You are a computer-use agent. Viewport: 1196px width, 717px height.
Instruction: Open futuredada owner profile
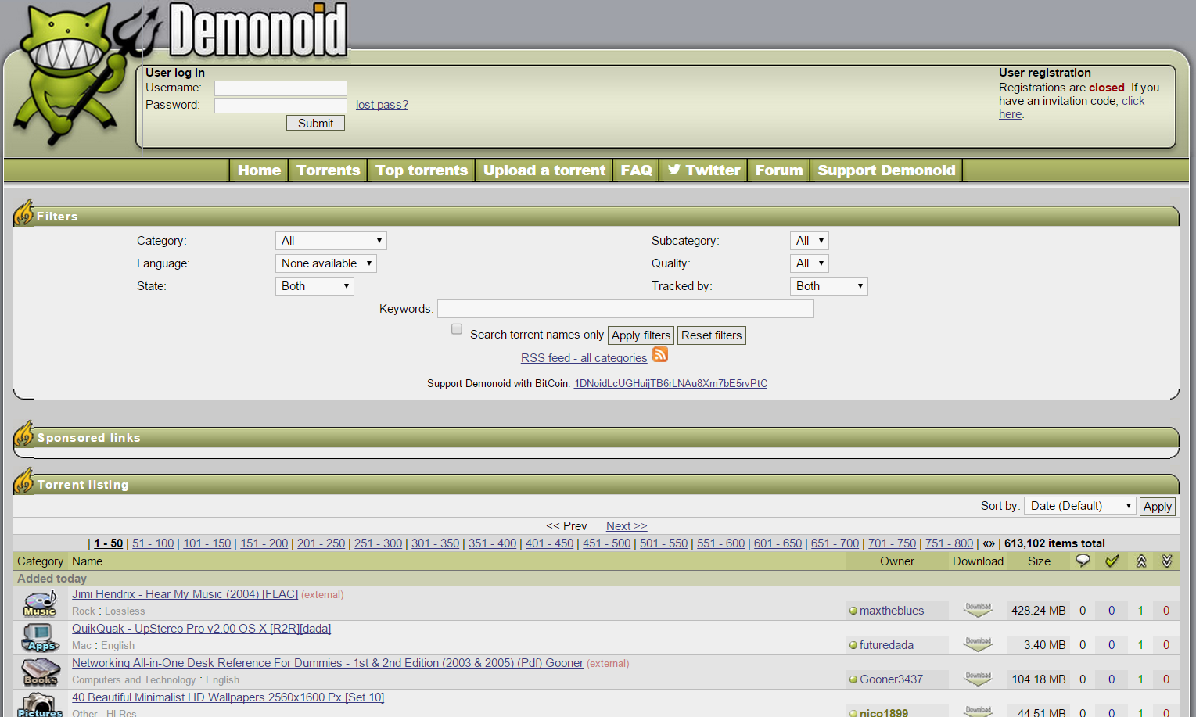coord(886,645)
